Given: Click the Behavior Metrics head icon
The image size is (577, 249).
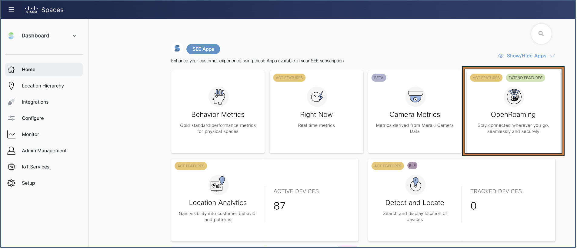Looking at the screenshot, I should tap(218, 97).
